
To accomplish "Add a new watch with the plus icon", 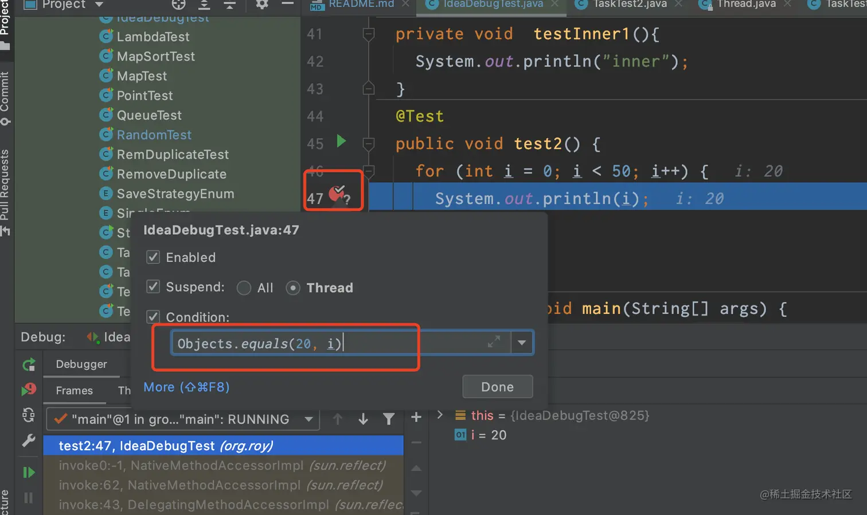I will (416, 418).
